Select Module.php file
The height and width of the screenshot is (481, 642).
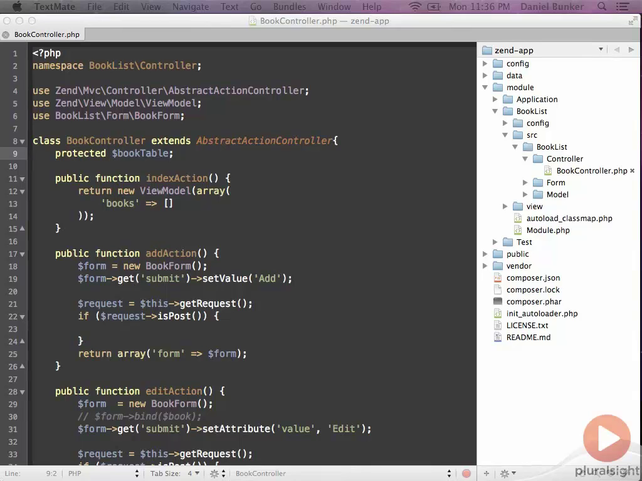548,230
